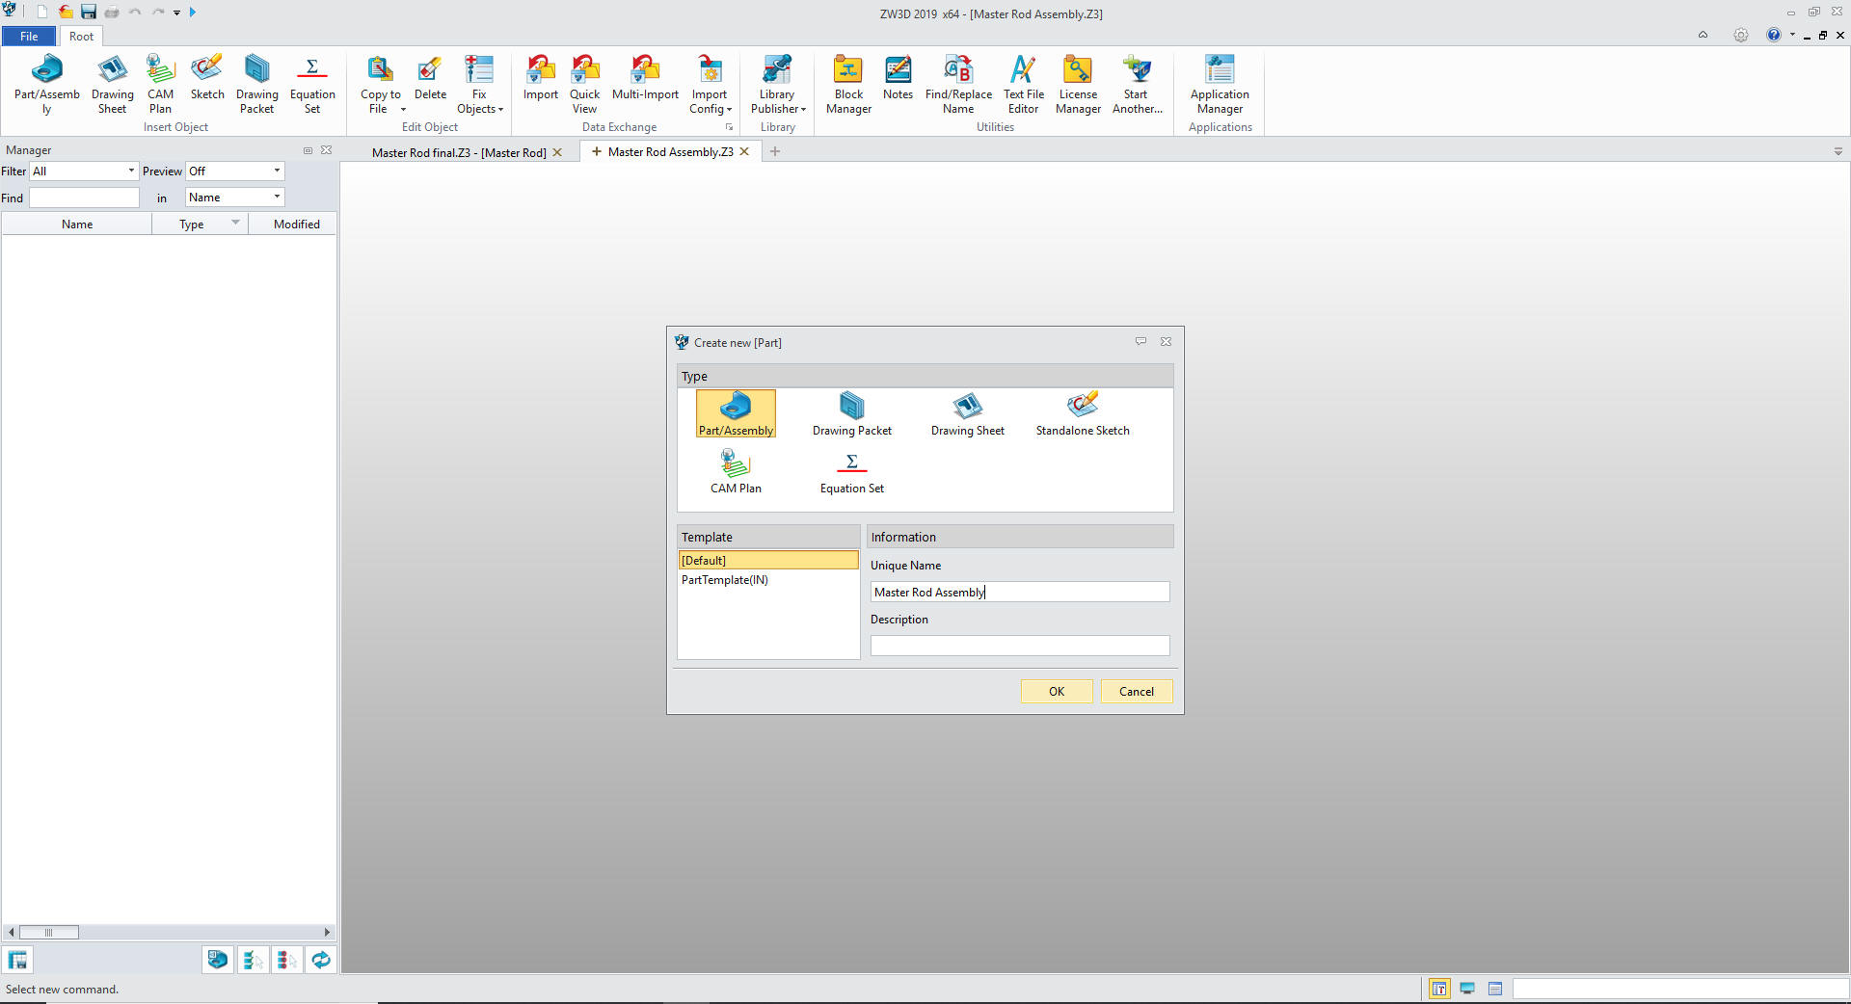
Task: Click the Find/Replace Name tool
Action: click(x=958, y=85)
